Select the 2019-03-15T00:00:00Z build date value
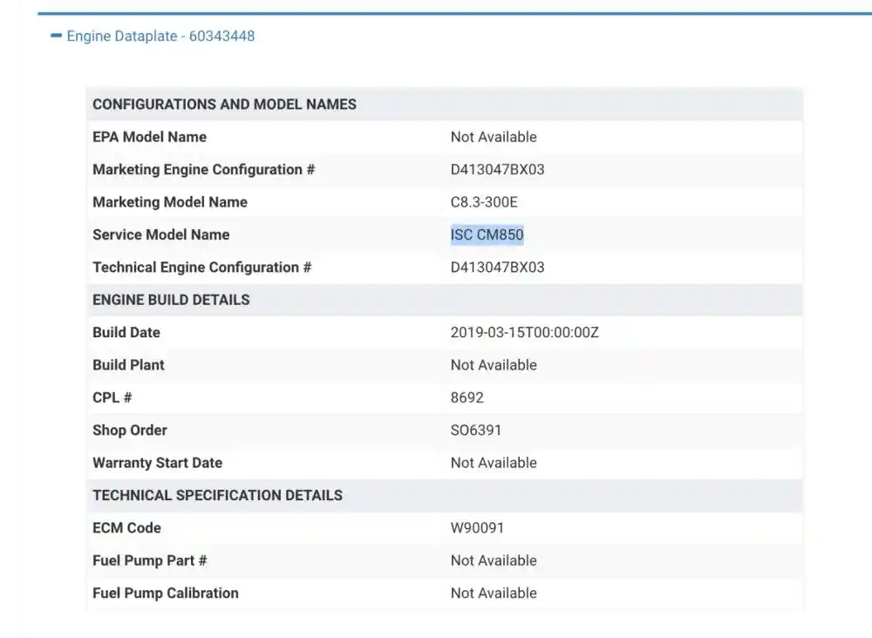 coord(524,332)
